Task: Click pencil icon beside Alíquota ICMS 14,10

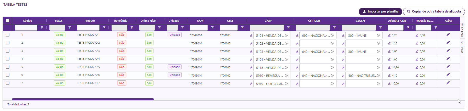Action: (x=389, y=68)
